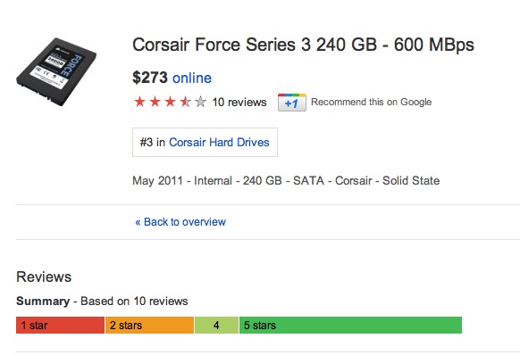This screenshot has width=520, height=355.
Task: Click the empty gray fifth star
Action: 200,102
